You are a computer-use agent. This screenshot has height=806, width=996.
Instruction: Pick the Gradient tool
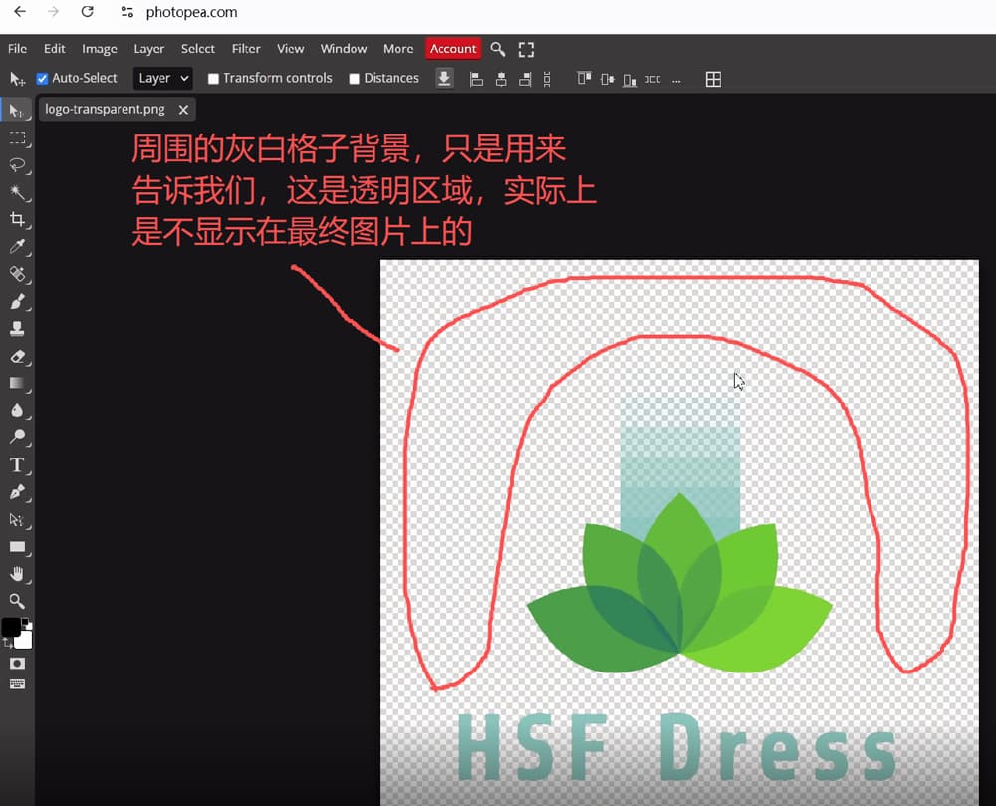pyautogui.click(x=17, y=383)
